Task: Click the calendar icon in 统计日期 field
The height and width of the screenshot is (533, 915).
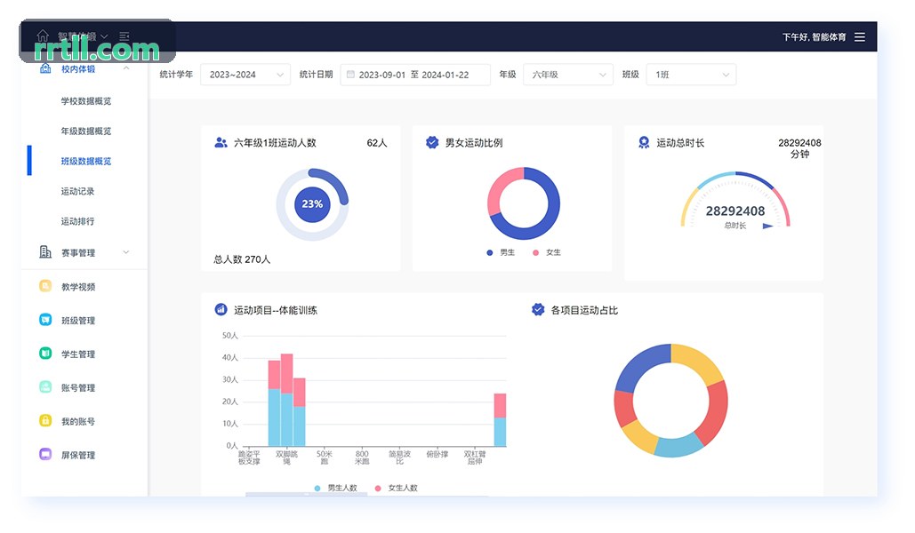Action: 350,74
